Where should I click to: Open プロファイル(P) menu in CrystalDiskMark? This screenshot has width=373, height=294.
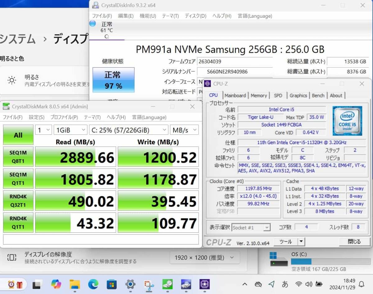click(x=64, y=117)
